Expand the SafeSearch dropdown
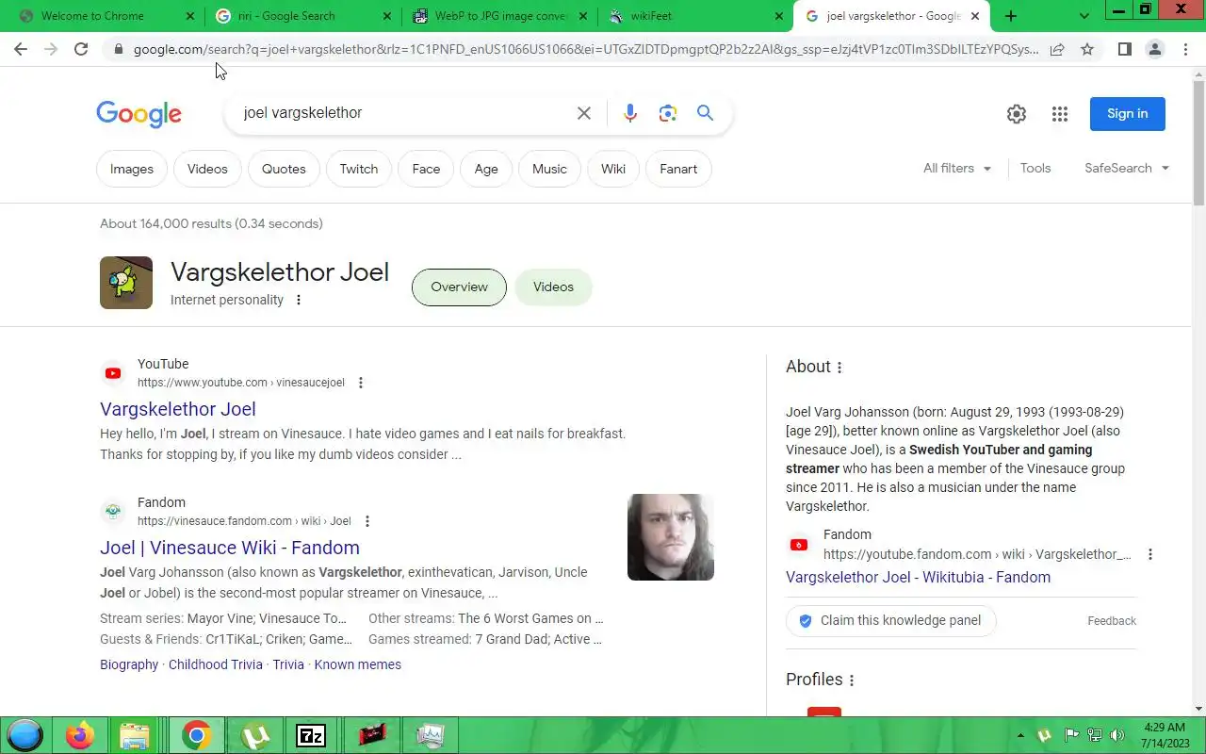This screenshot has height=754, width=1206. point(1127,168)
